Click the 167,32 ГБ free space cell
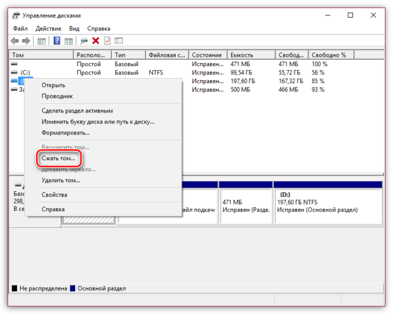Screen dimensions: 393x314 coord(291,81)
